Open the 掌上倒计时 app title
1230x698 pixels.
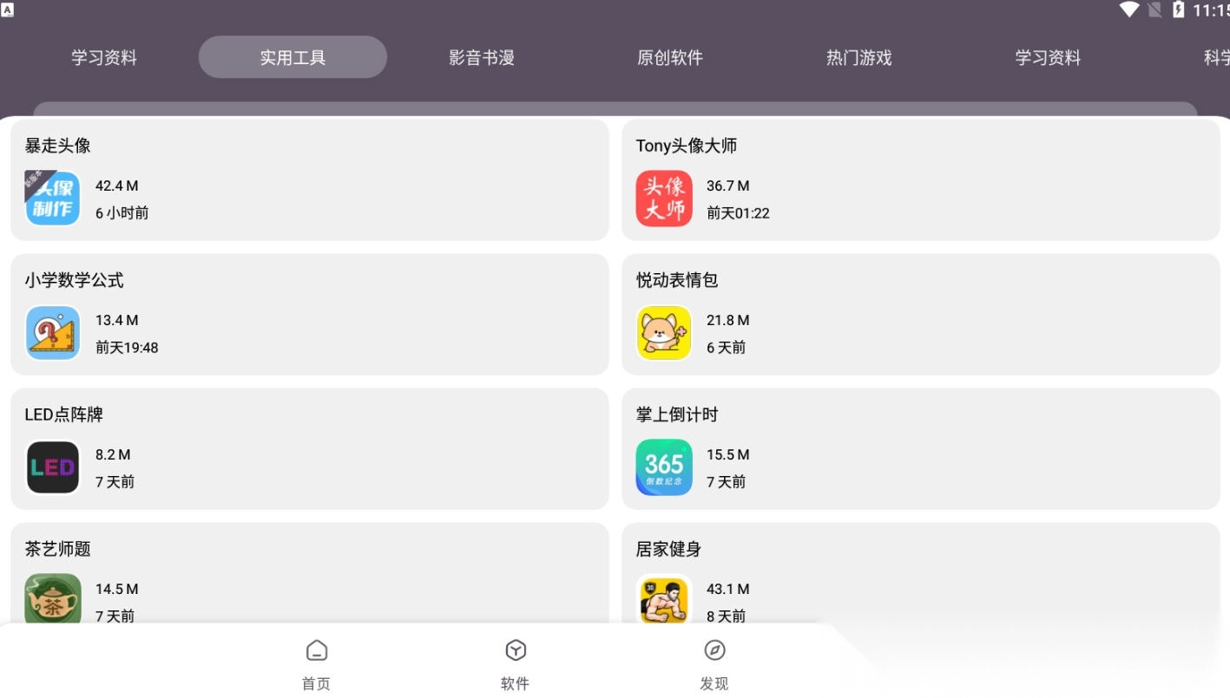click(677, 414)
